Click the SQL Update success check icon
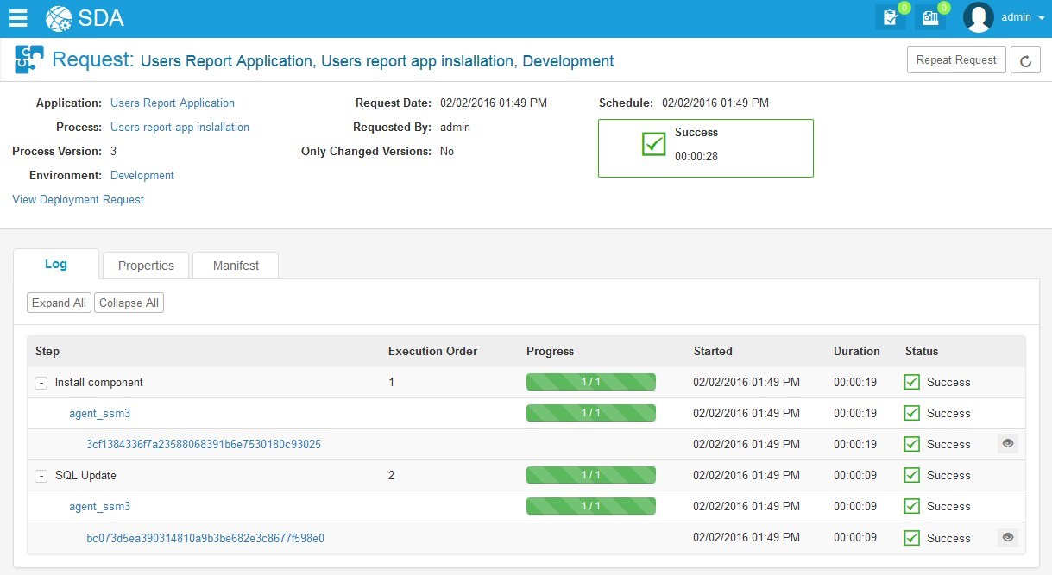This screenshot has width=1052, height=575. tap(912, 475)
